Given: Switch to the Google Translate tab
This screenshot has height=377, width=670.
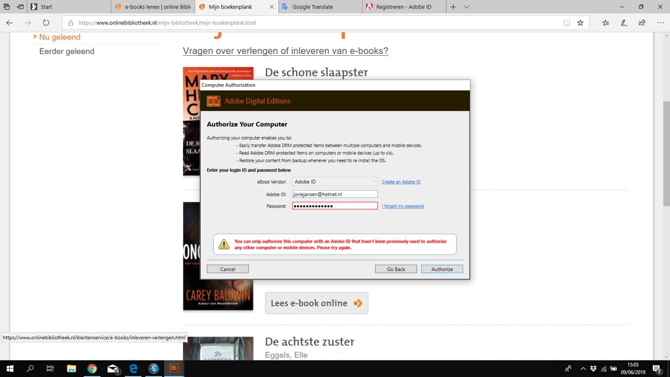Looking at the screenshot, I should coord(321,7).
